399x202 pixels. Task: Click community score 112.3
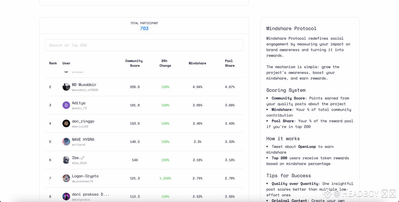pyautogui.click(x=135, y=197)
